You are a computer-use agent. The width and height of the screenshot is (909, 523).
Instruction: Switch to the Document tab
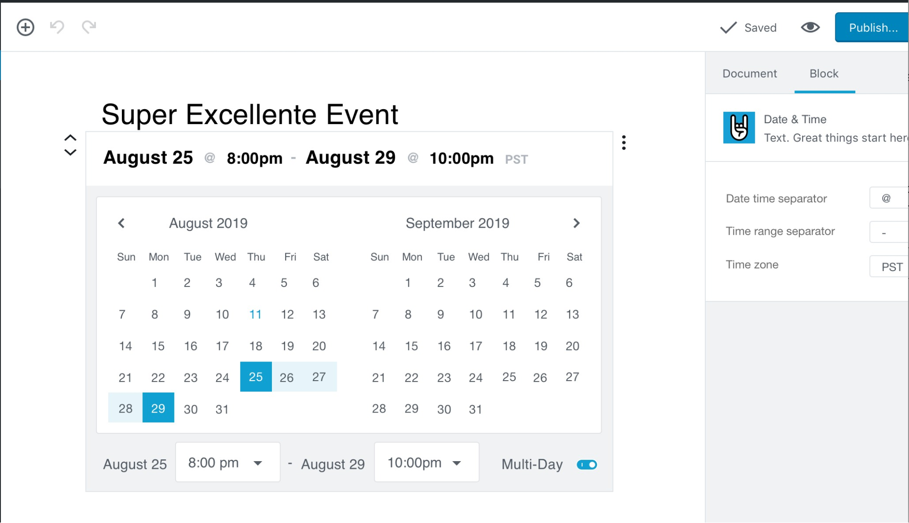click(749, 74)
